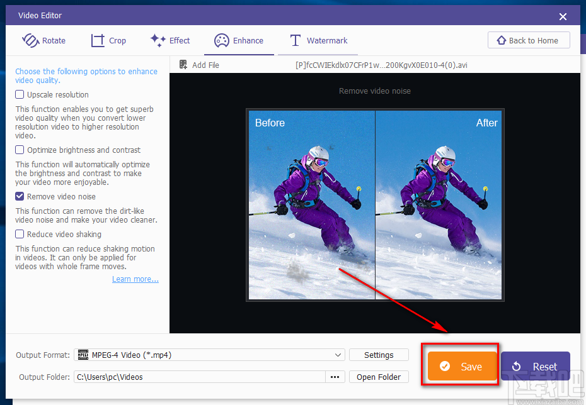Click the MPEG format icon
This screenshot has width=586, height=405.
tap(83, 355)
